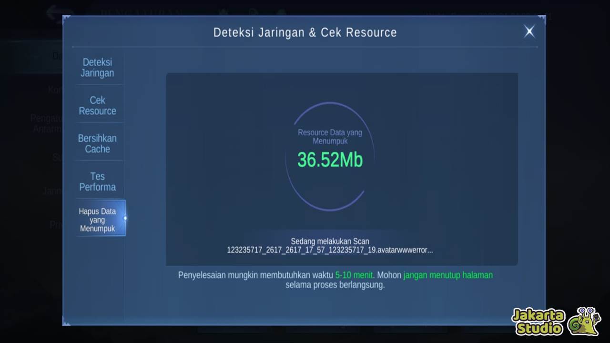This screenshot has width=610, height=343.
Task: Switch to the Cek Resource tab
Action: 97,106
